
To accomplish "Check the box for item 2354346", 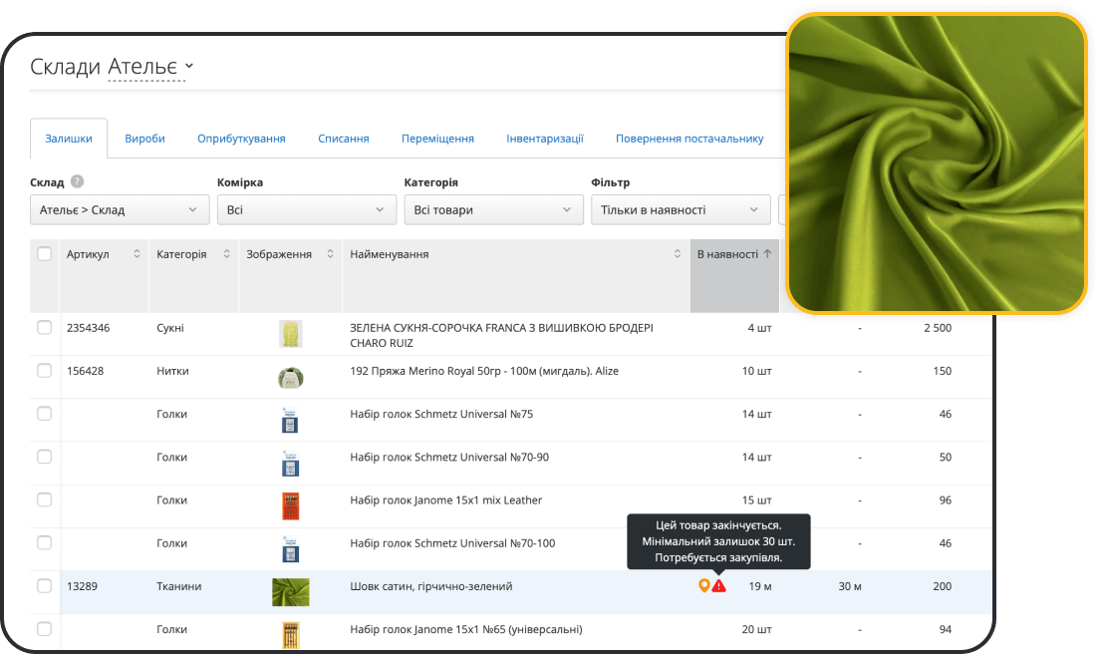I will (x=44, y=328).
